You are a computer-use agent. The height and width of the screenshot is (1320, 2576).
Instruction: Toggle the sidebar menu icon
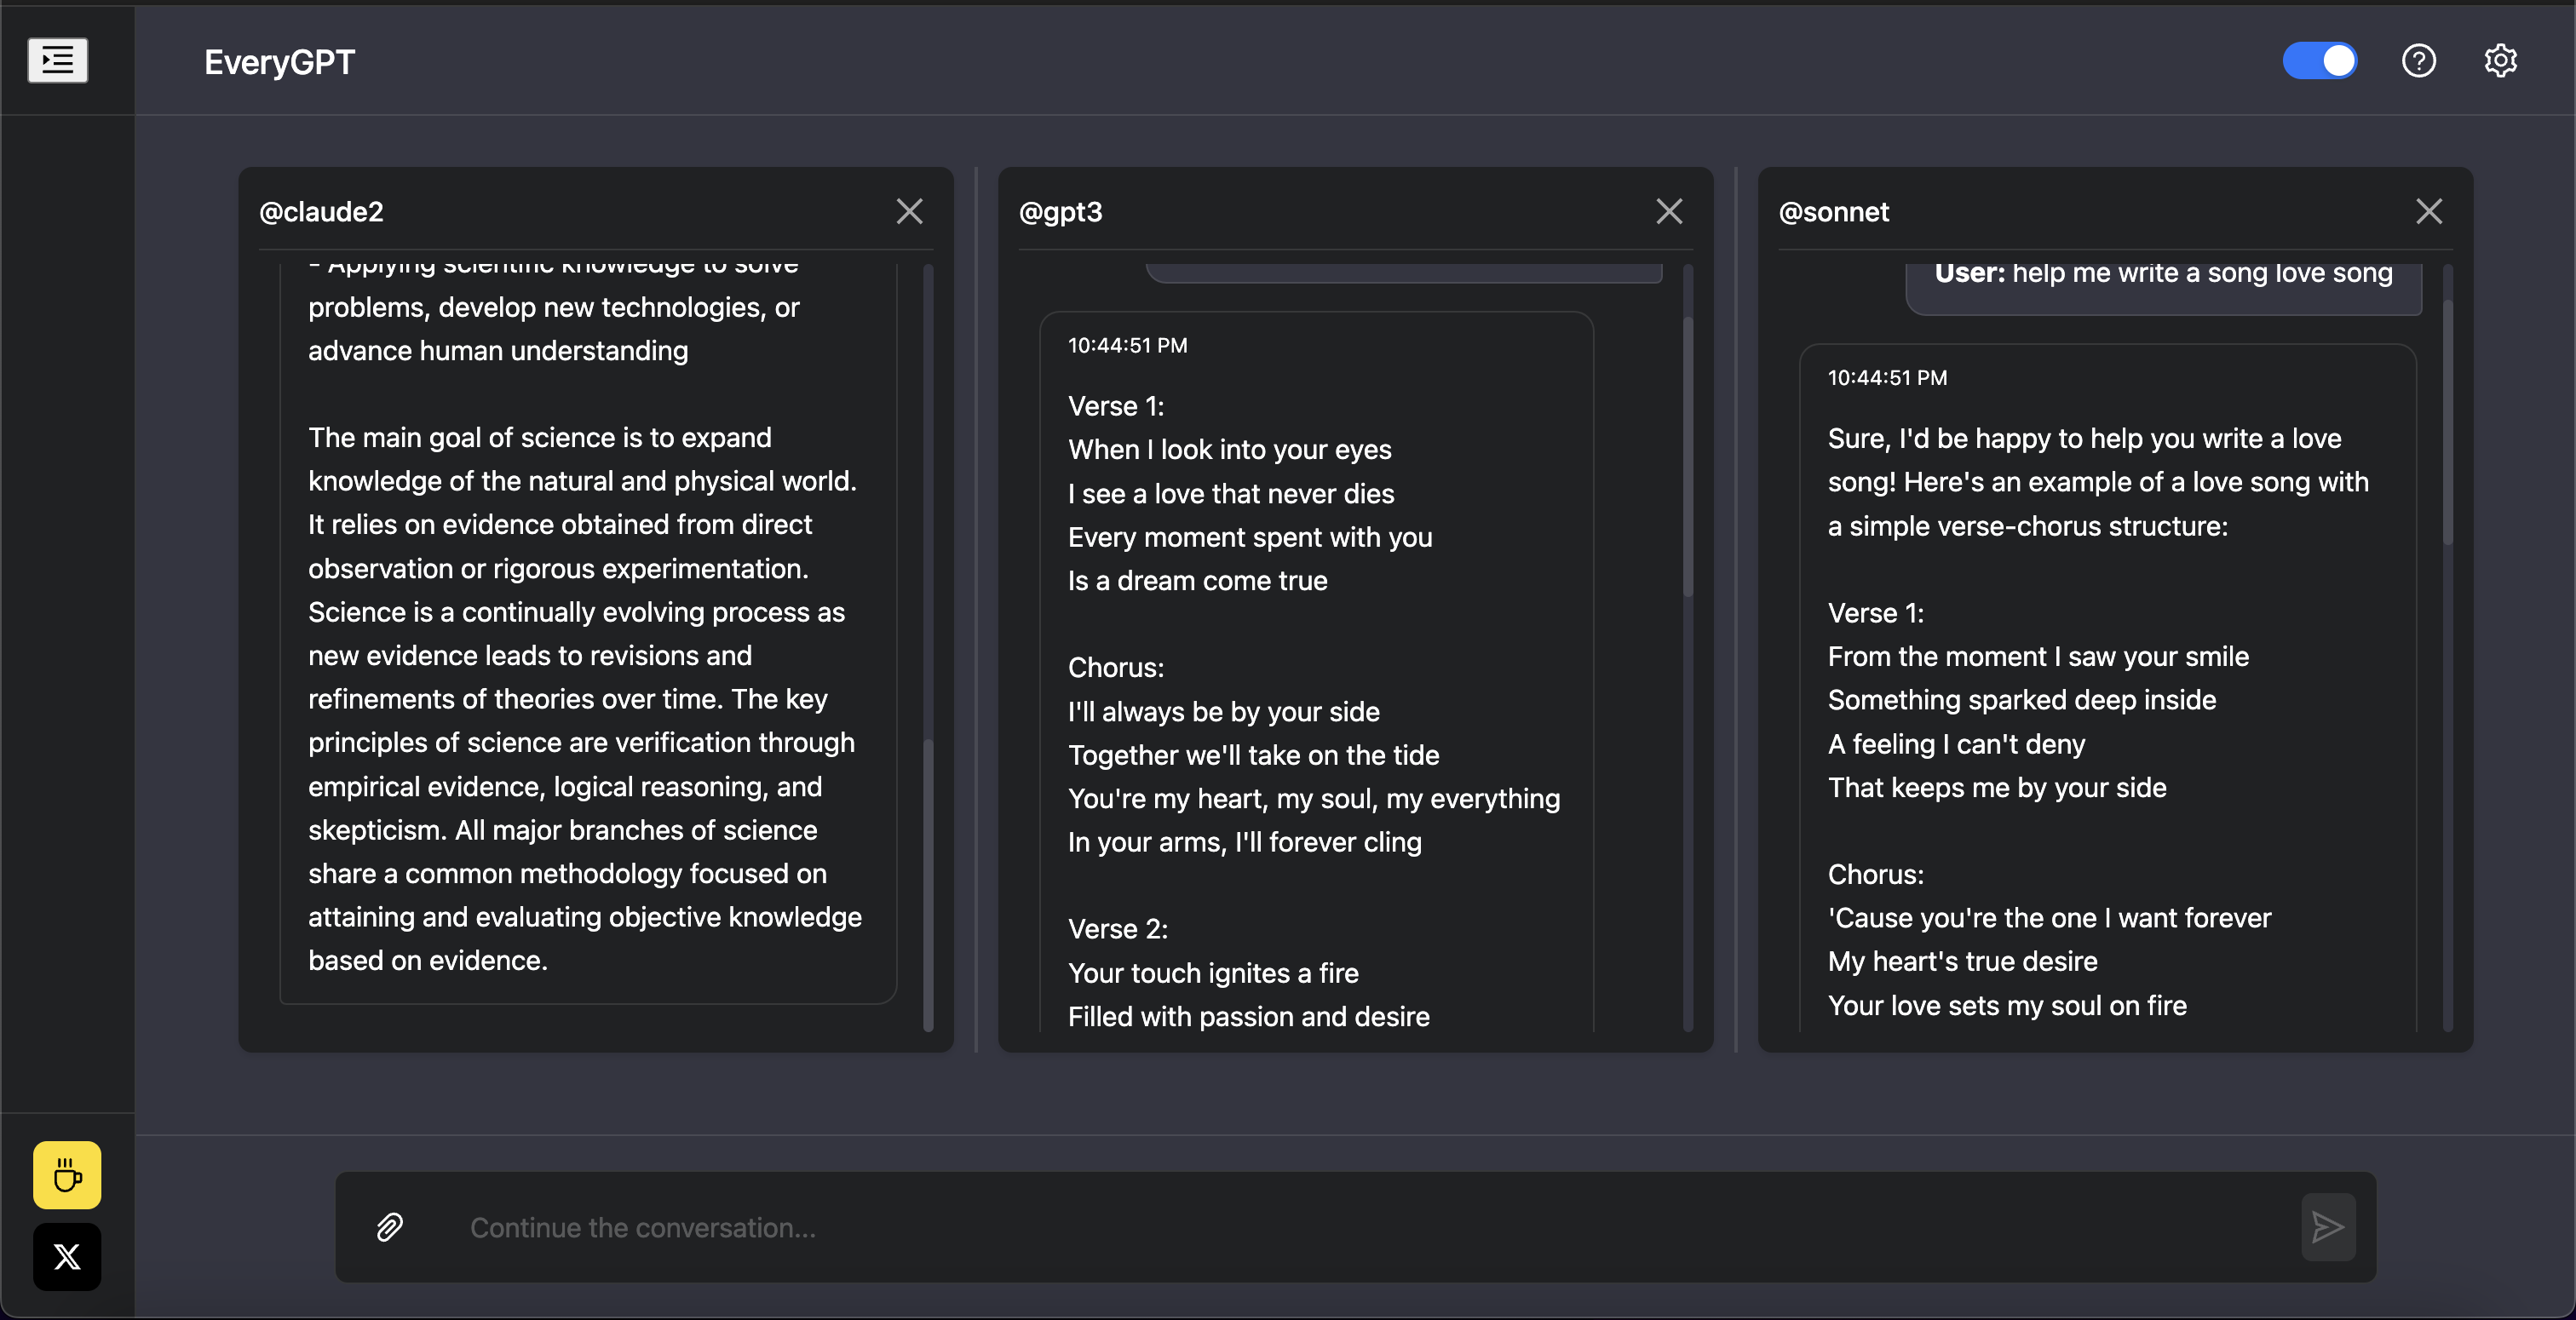pos(57,61)
